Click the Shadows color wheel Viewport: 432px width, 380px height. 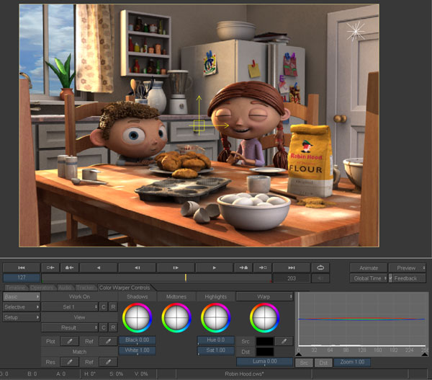pos(137,318)
